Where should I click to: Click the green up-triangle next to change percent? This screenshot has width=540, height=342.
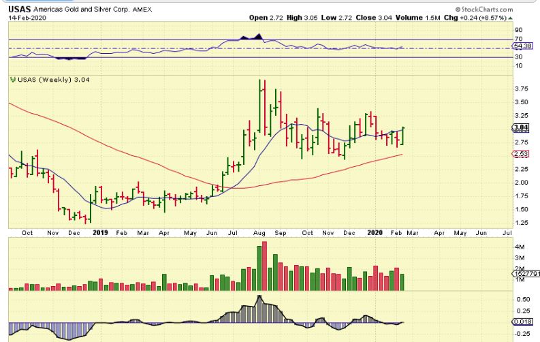tap(511, 18)
